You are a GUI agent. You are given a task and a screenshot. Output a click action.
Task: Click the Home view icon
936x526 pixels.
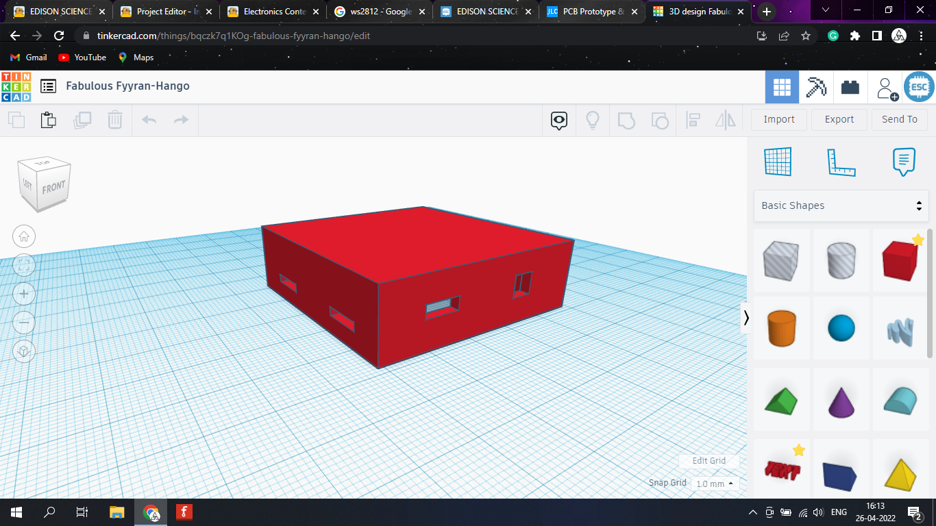point(24,237)
